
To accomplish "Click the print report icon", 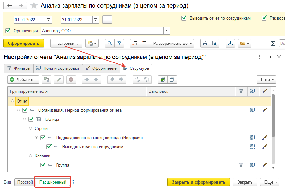I will (x=205, y=43).
